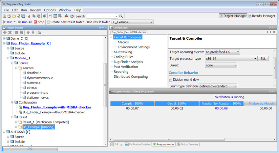
Task: Click the file icon beside dataflow.c
Action: pyautogui.click(x=24, y=73)
